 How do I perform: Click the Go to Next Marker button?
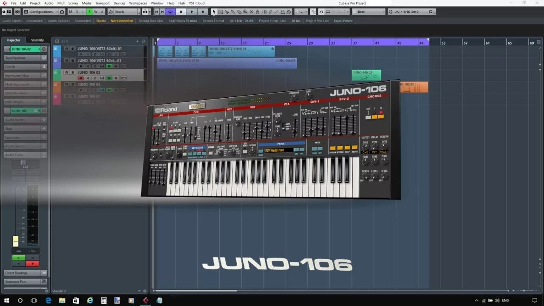(x=162, y=11)
